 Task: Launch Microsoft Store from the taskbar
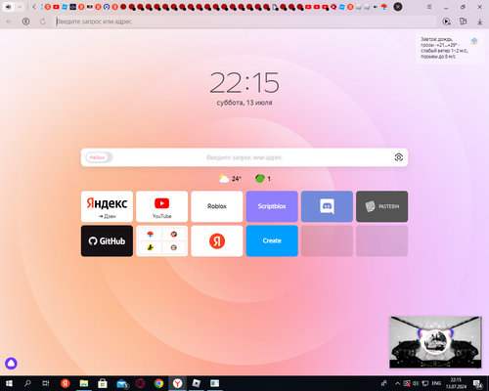(x=103, y=383)
